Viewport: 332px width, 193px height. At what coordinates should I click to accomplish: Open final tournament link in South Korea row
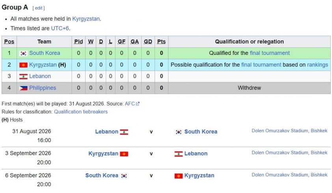tap(270, 53)
